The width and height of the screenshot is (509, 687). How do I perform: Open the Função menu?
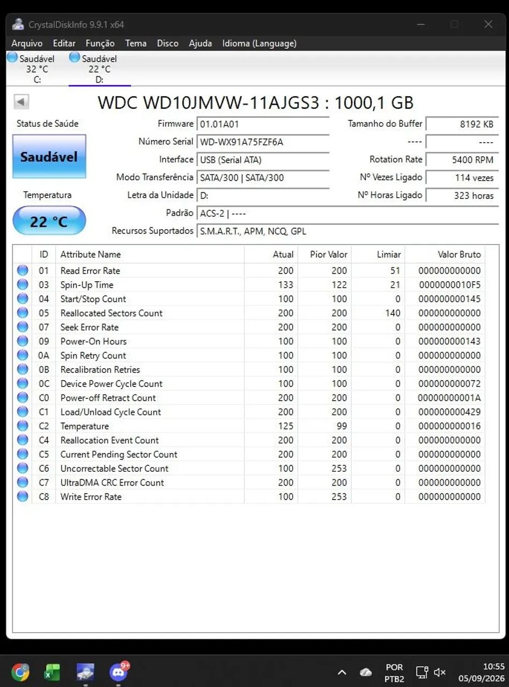pyautogui.click(x=100, y=43)
